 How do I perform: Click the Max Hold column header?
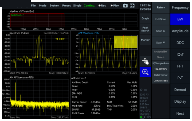(x=132, y=82)
